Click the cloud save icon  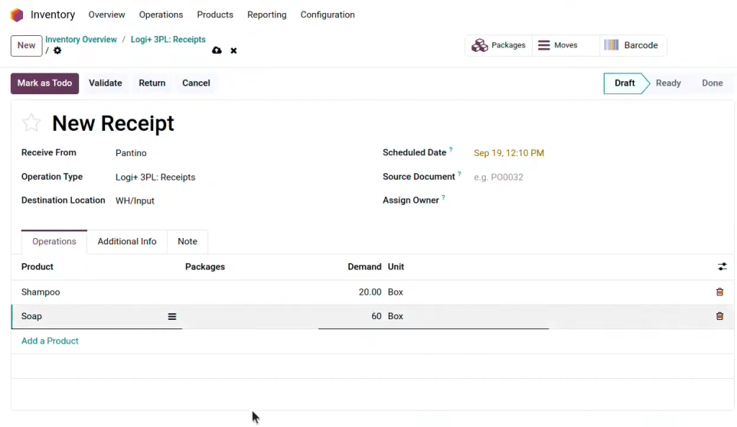point(217,51)
